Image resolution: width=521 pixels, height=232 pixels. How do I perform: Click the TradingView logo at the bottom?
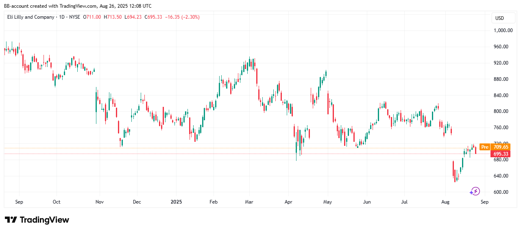pyautogui.click(x=37, y=220)
